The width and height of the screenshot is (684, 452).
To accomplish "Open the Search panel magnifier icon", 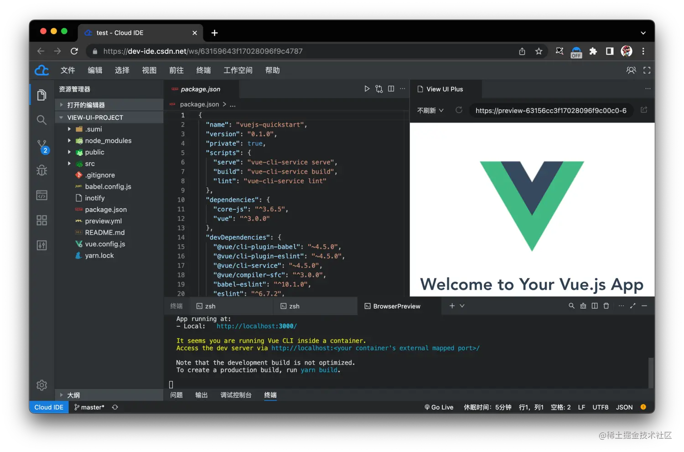I will coord(41,120).
